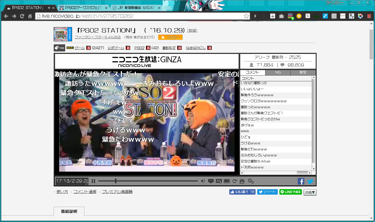The width and height of the screenshot is (375, 222).
Task: Mute audio on PSO2 STATION browser tab
Action: 49,8
